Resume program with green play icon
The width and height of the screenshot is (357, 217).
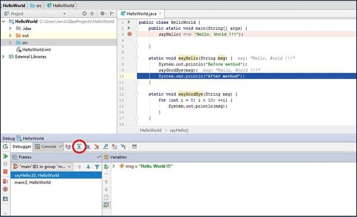pos(5,156)
